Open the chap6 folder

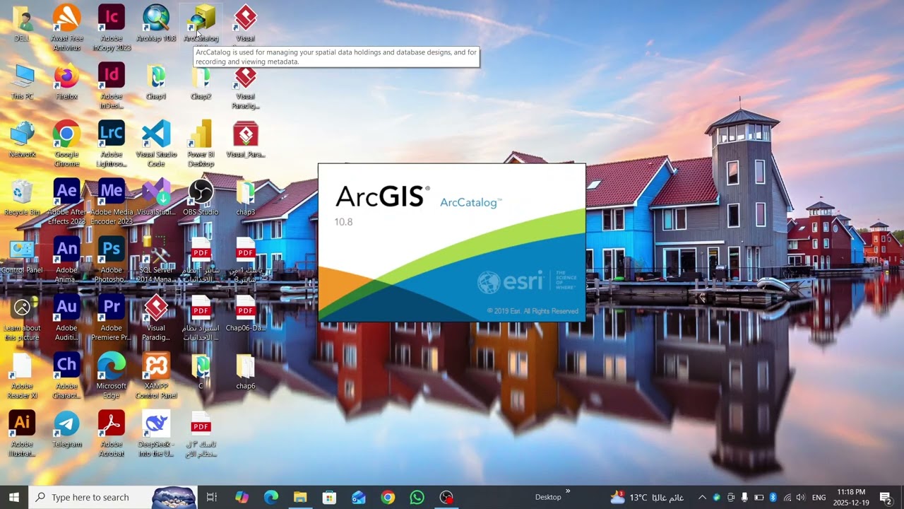(x=246, y=371)
